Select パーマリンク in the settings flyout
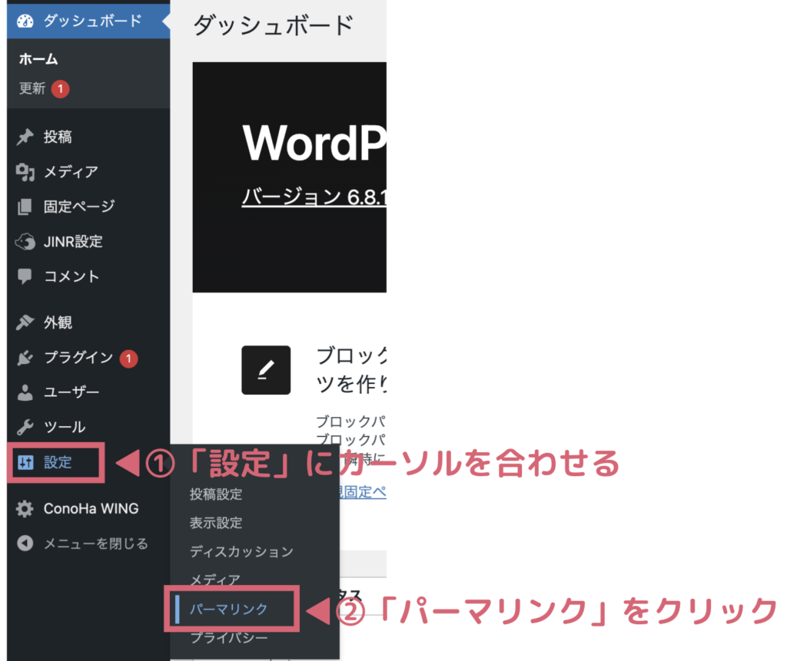 pos(228,609)
